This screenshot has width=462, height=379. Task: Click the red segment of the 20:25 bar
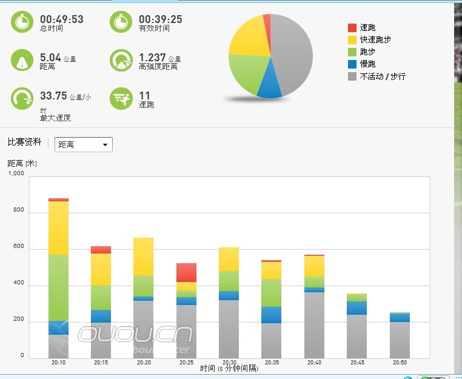pyautogui.click(x=187, y=272)
